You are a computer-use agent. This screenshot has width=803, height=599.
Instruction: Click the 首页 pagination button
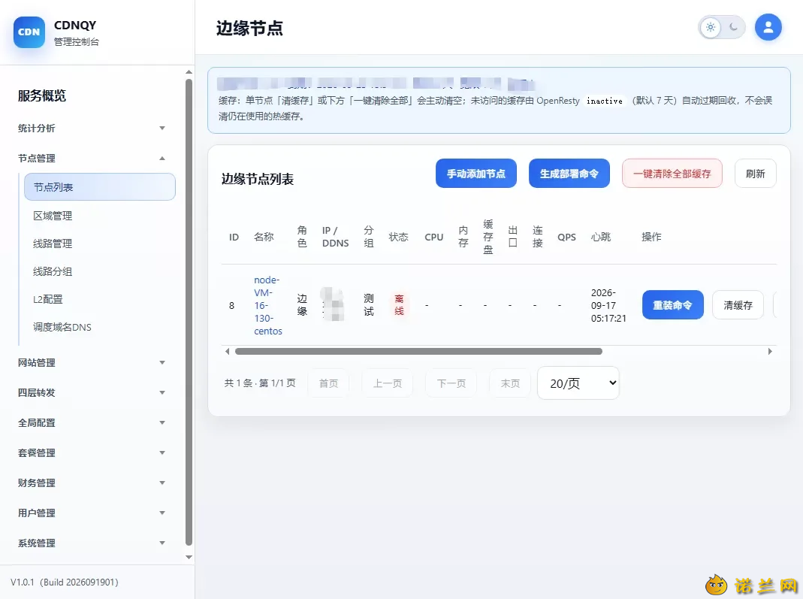coord(328,383)
